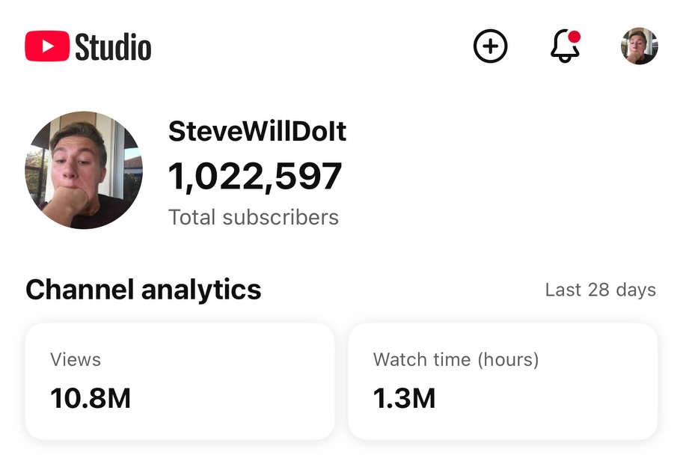Viewport: 683px width, 473px height.
Task: Click the red YouTube play logo
Action: tap(47, 46)
